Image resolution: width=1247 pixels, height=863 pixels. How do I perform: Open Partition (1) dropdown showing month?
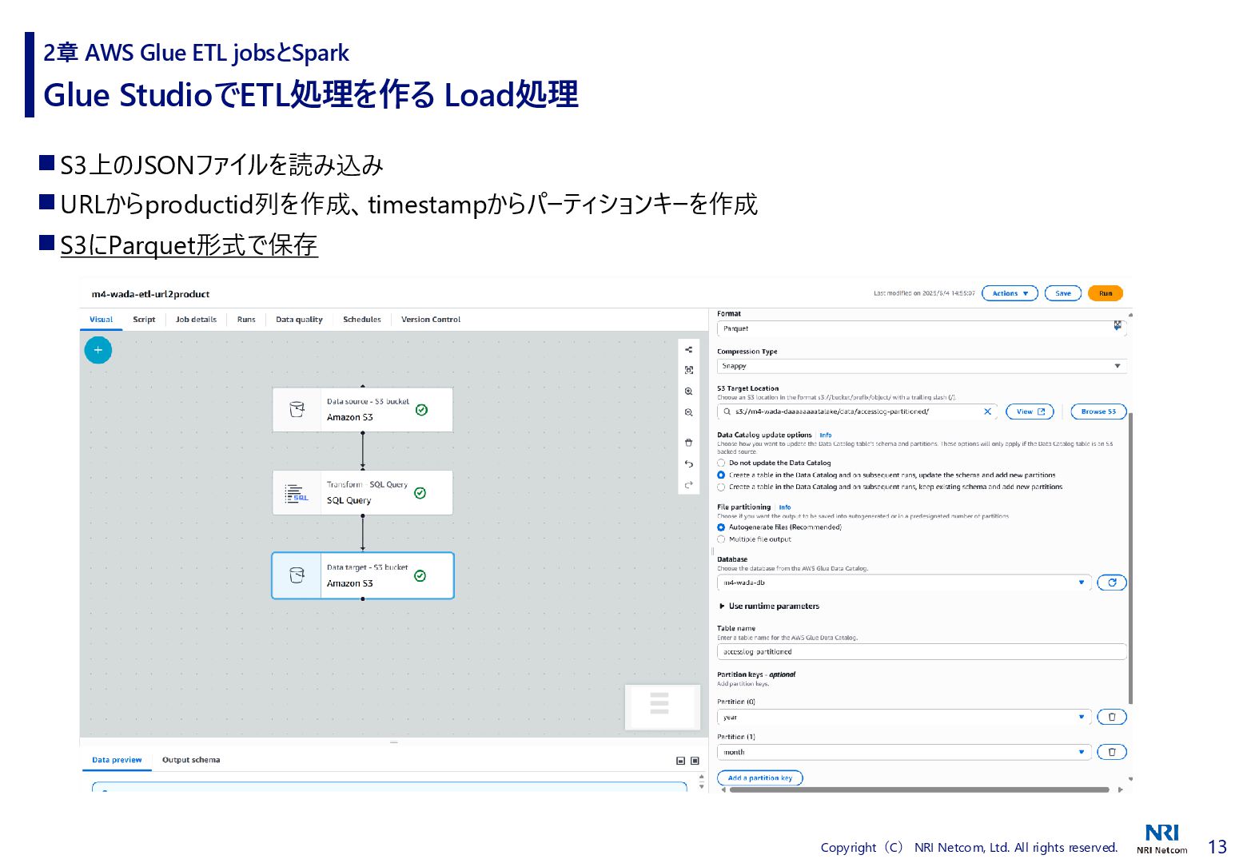904,752
